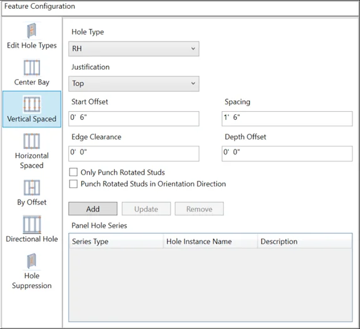
Task: Select the Edge Clearance input box
Action: [134, 154]
